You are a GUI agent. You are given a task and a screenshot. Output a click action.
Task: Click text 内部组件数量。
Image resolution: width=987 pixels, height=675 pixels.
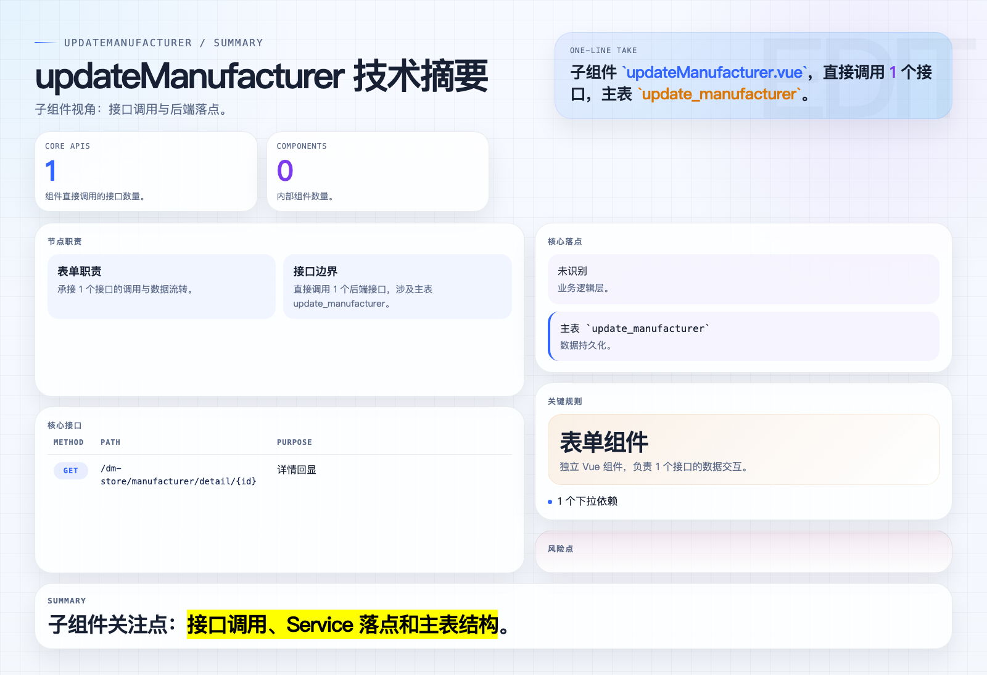tap(307, 196)
